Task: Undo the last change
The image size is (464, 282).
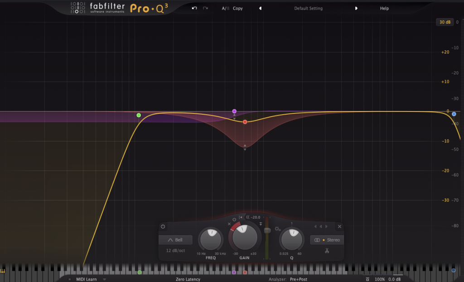Action: tap(194, 8)
